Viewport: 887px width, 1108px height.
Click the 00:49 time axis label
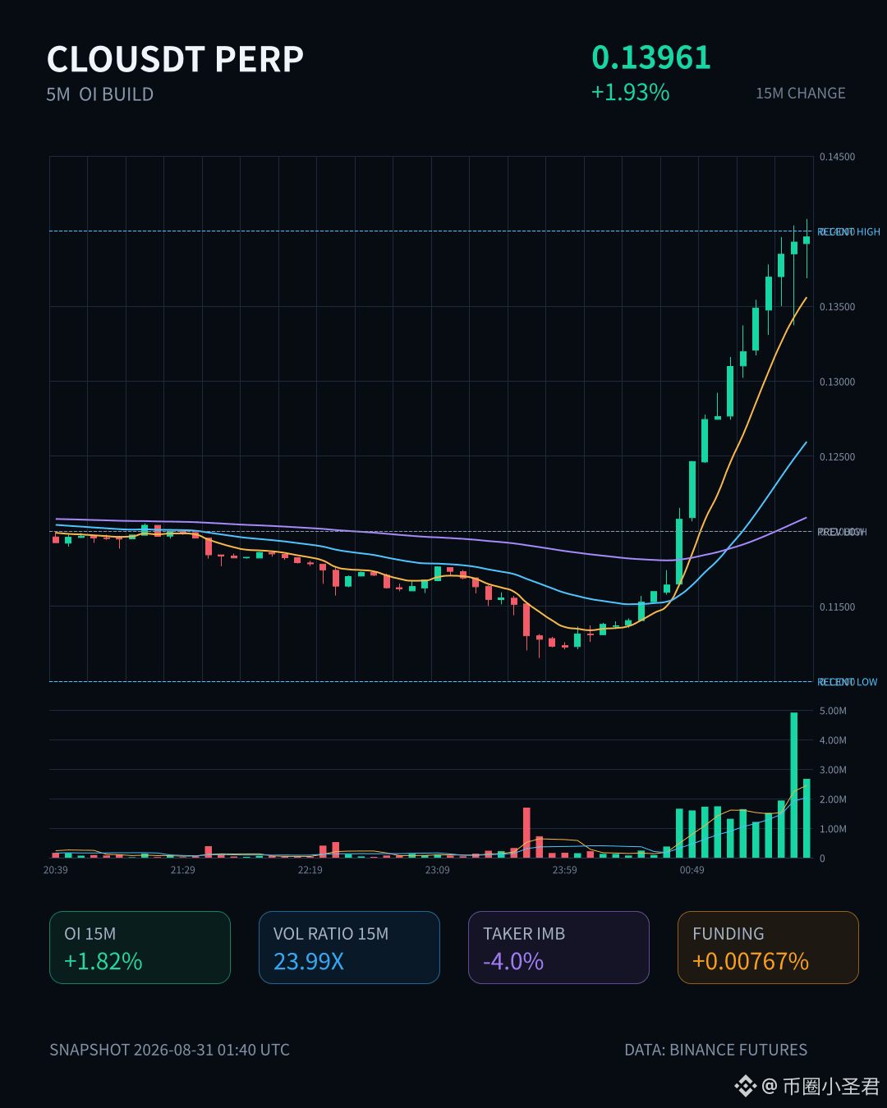tap(692, 870)
